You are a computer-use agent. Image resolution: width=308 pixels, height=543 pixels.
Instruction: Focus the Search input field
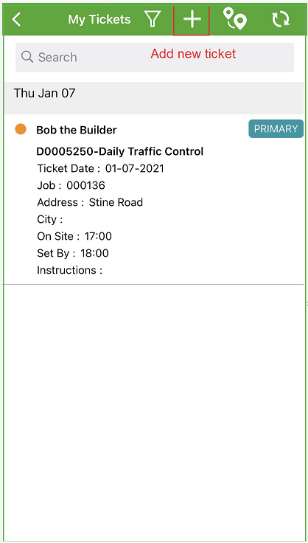(x=155, y=58)
